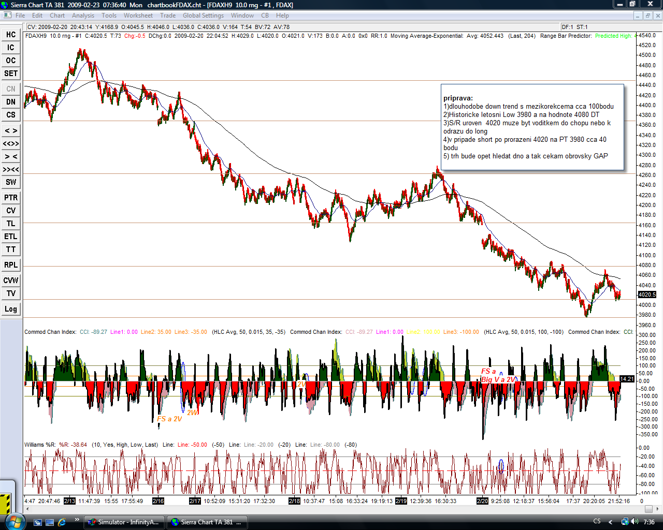Switch to Simulator - InfinityA... taskbar button
This screenshot has height=530, width=663.
tap(124, 522)
